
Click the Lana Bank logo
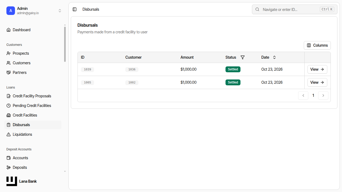tap(12, 181)
